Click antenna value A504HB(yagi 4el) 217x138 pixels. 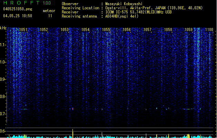[x=122, y=16]
